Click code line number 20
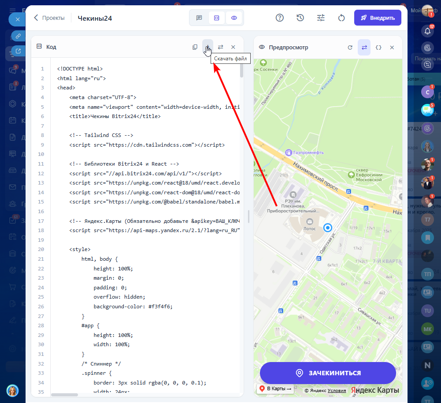441x403 pixels. [x=41, y=249]
